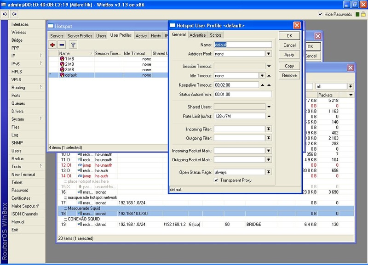This screenshot has height=265, width=368.
Task: Open the Servers tab in Hotspot
Action: tap(57, 36)
